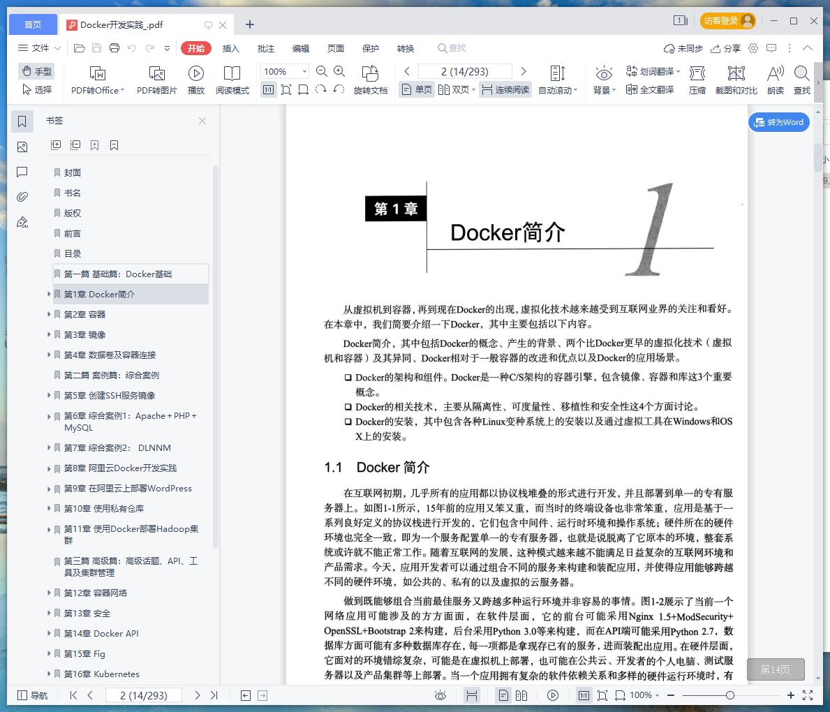Expand 第12章 容器网络 bookmark
The image size is (830, 712).
pos(49,593)
